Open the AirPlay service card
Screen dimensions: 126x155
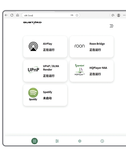pyautogui.click(x=45, y=47)
